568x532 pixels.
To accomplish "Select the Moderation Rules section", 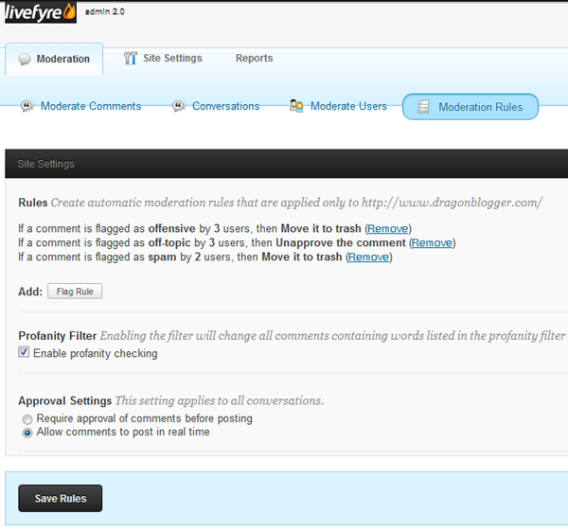I will 470,107.
